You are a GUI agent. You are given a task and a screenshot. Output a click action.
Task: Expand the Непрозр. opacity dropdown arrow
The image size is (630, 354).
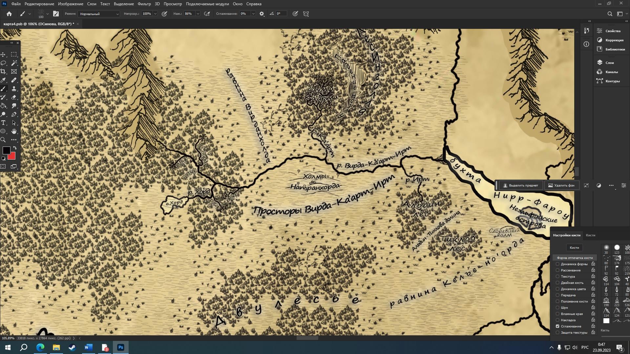tap(155, 14)
